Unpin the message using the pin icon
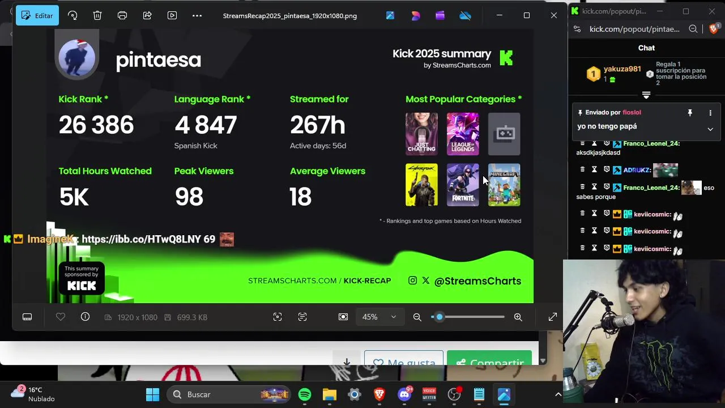725x408 pixels. point(690,113)
